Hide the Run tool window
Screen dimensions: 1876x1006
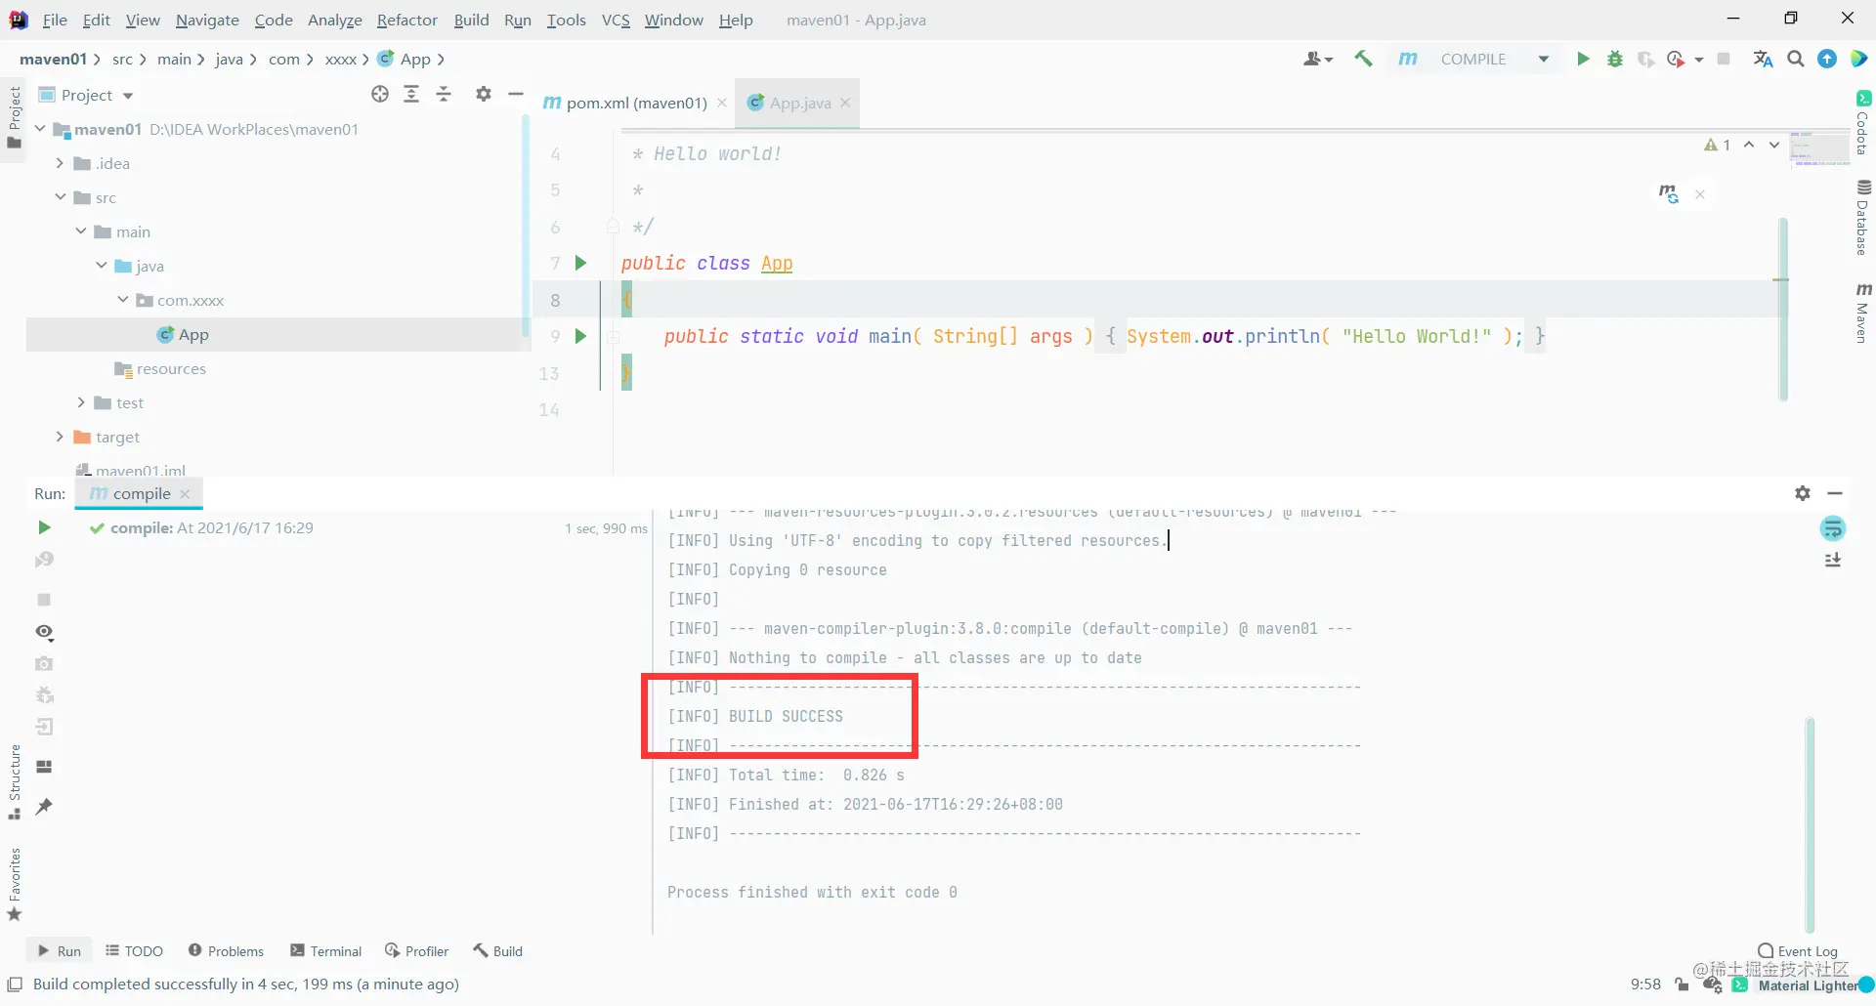(x=1835, y=493)
